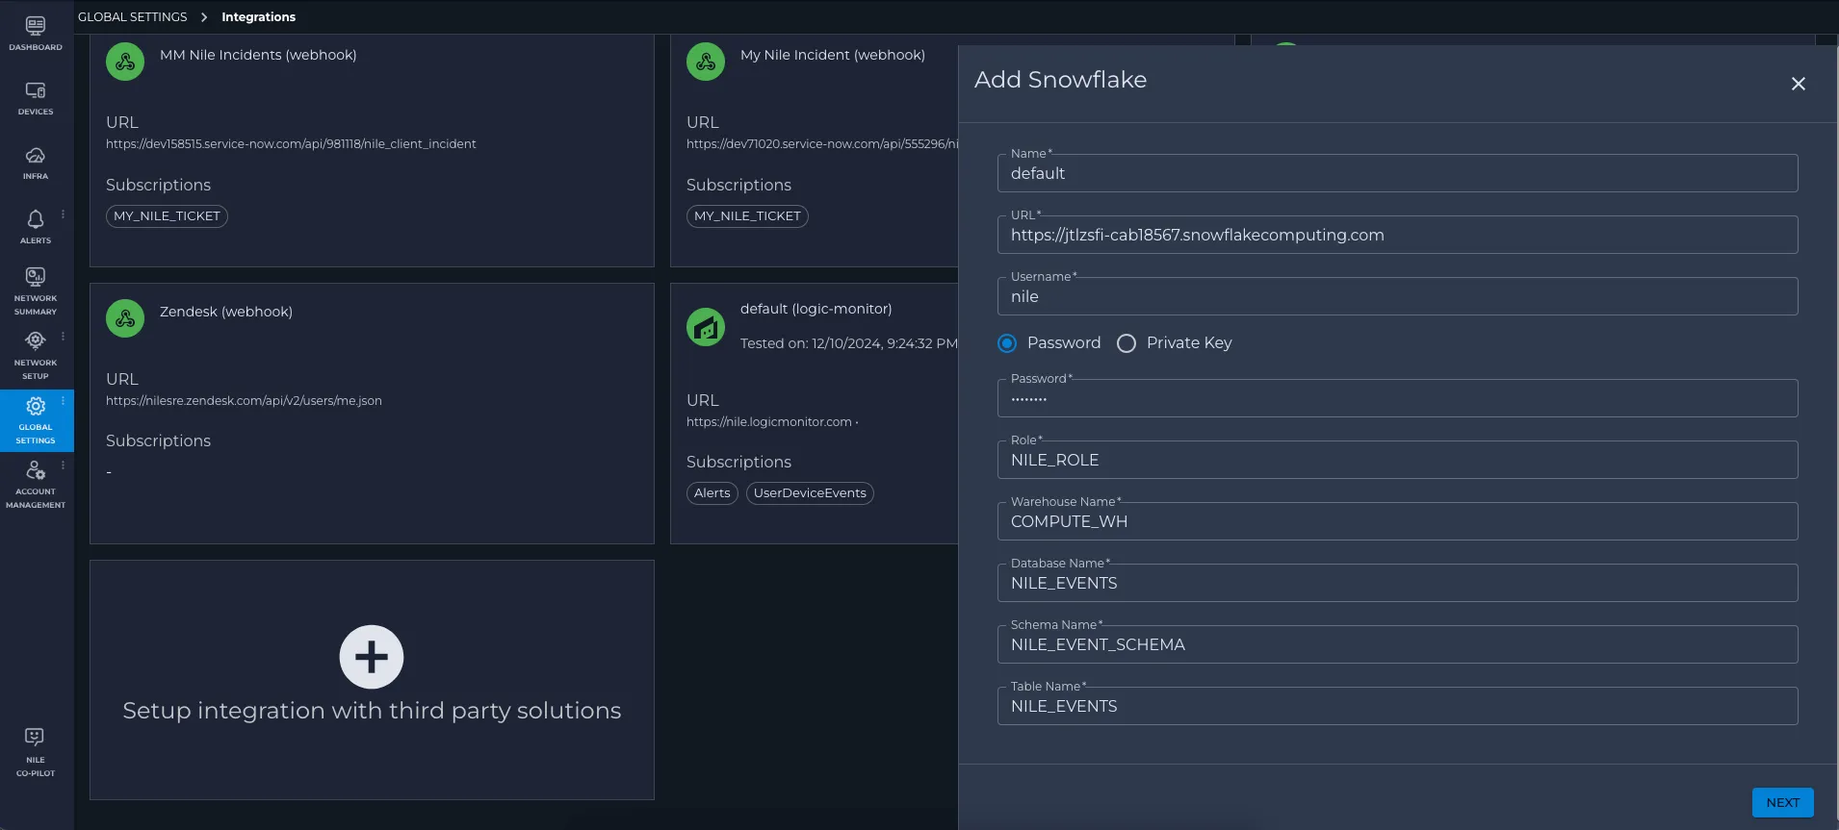1839x830 pixels.
Task: Expand the Account Management options menu
Action: [x=64, y=465]
